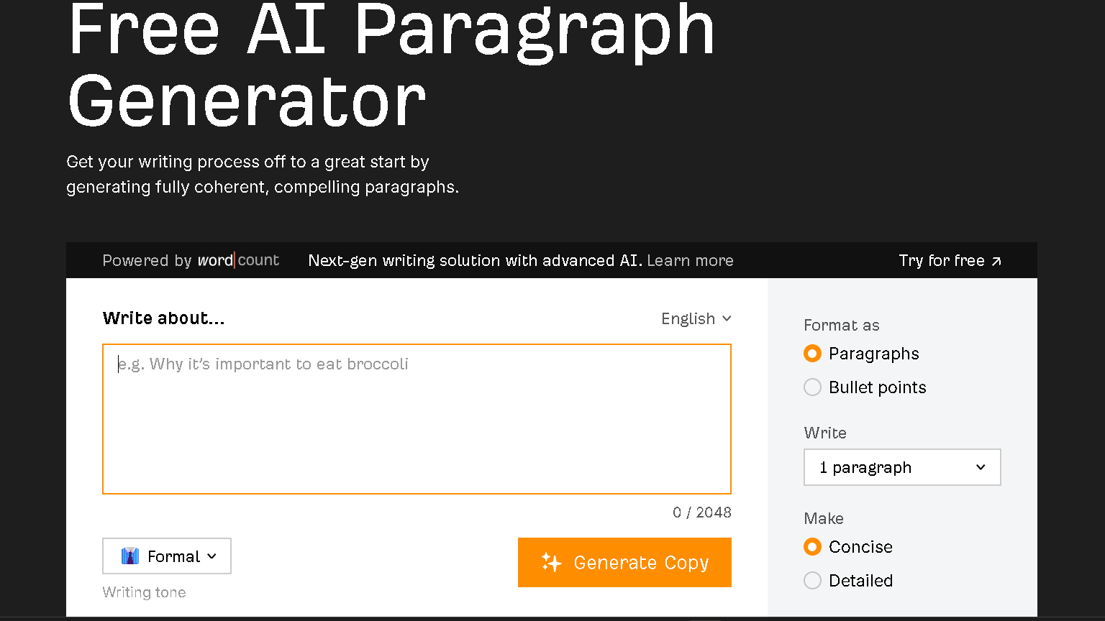Screen dimensions: 1105x621
Task: Open the English language dropdown
Action: coord(695,318)
